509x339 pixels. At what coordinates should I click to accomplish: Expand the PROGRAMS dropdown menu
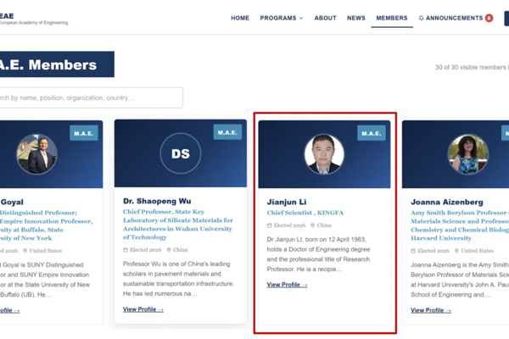[x=282, y=18]
